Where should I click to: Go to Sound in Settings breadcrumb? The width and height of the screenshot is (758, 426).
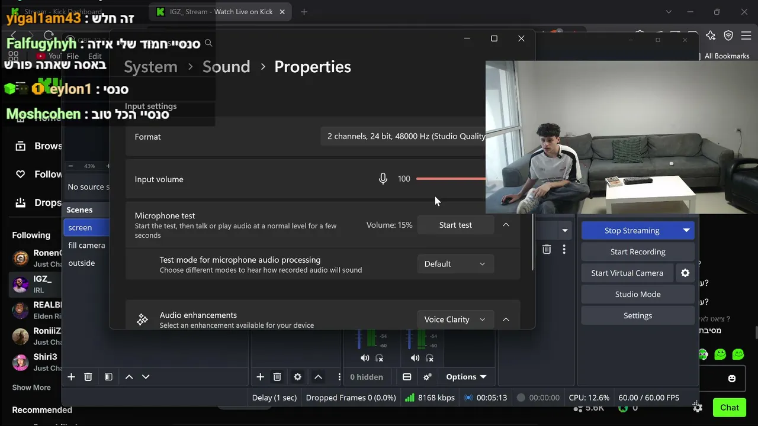(x=226, y=66)
